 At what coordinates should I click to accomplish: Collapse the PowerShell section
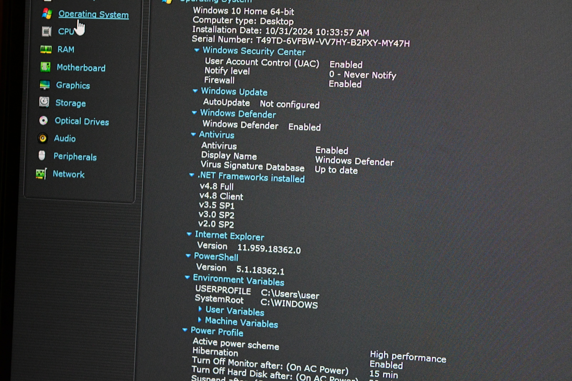(x=188, y=255)
